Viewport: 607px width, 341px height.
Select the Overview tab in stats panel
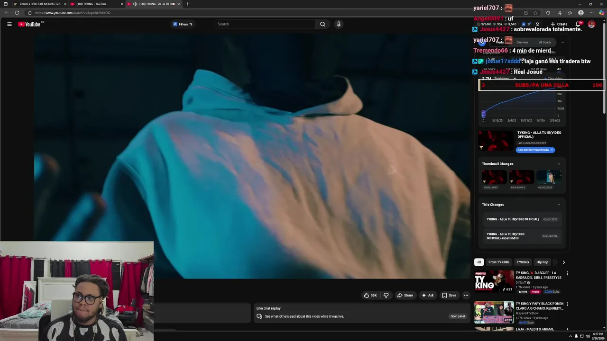click(x=522, y=42)
